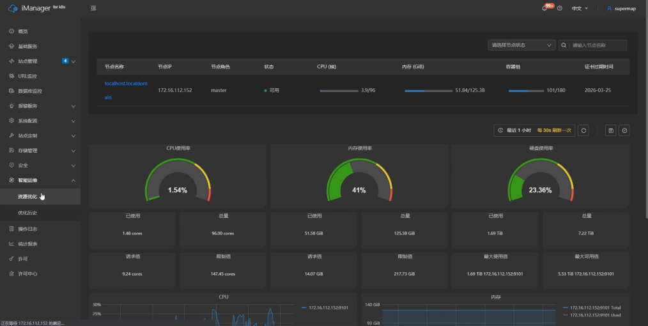Open 操作日志 from the sidebar

click(x=27, y=229)
